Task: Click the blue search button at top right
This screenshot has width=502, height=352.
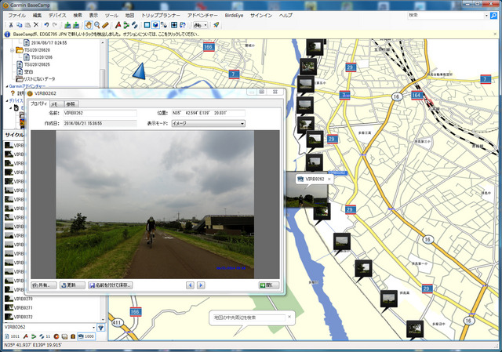Action: pos(493,16)
